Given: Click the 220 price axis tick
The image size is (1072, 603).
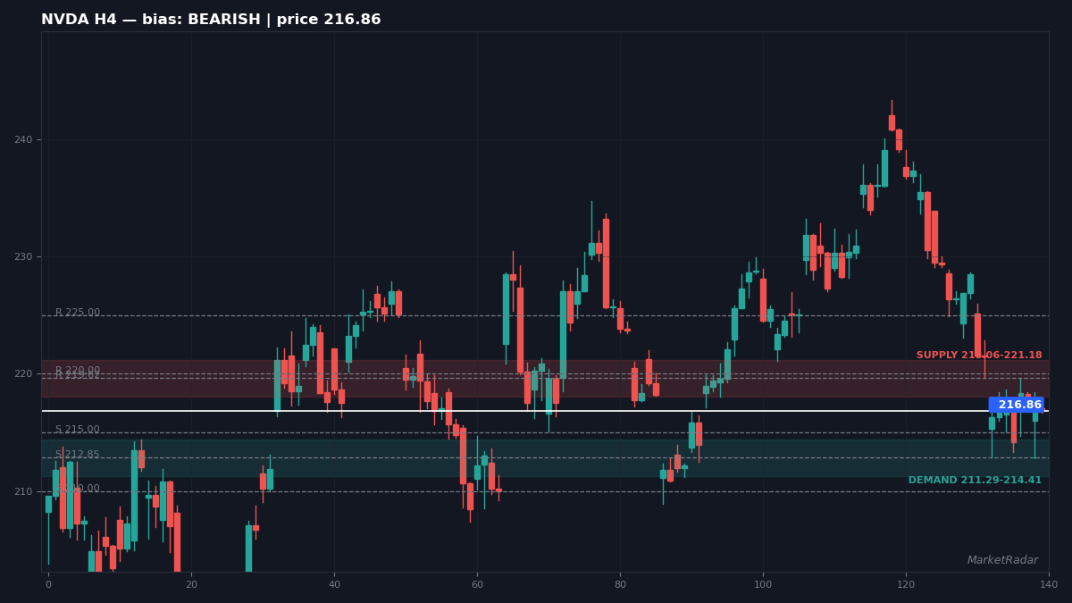Looking at the screenshot, I should coord(23,374).
